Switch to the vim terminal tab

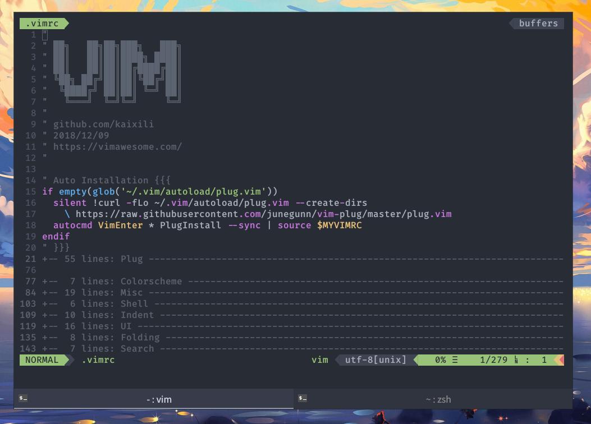(x=154, y=399)
